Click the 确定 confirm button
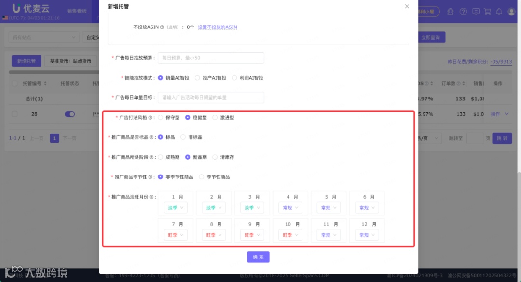 click(258, 256)
